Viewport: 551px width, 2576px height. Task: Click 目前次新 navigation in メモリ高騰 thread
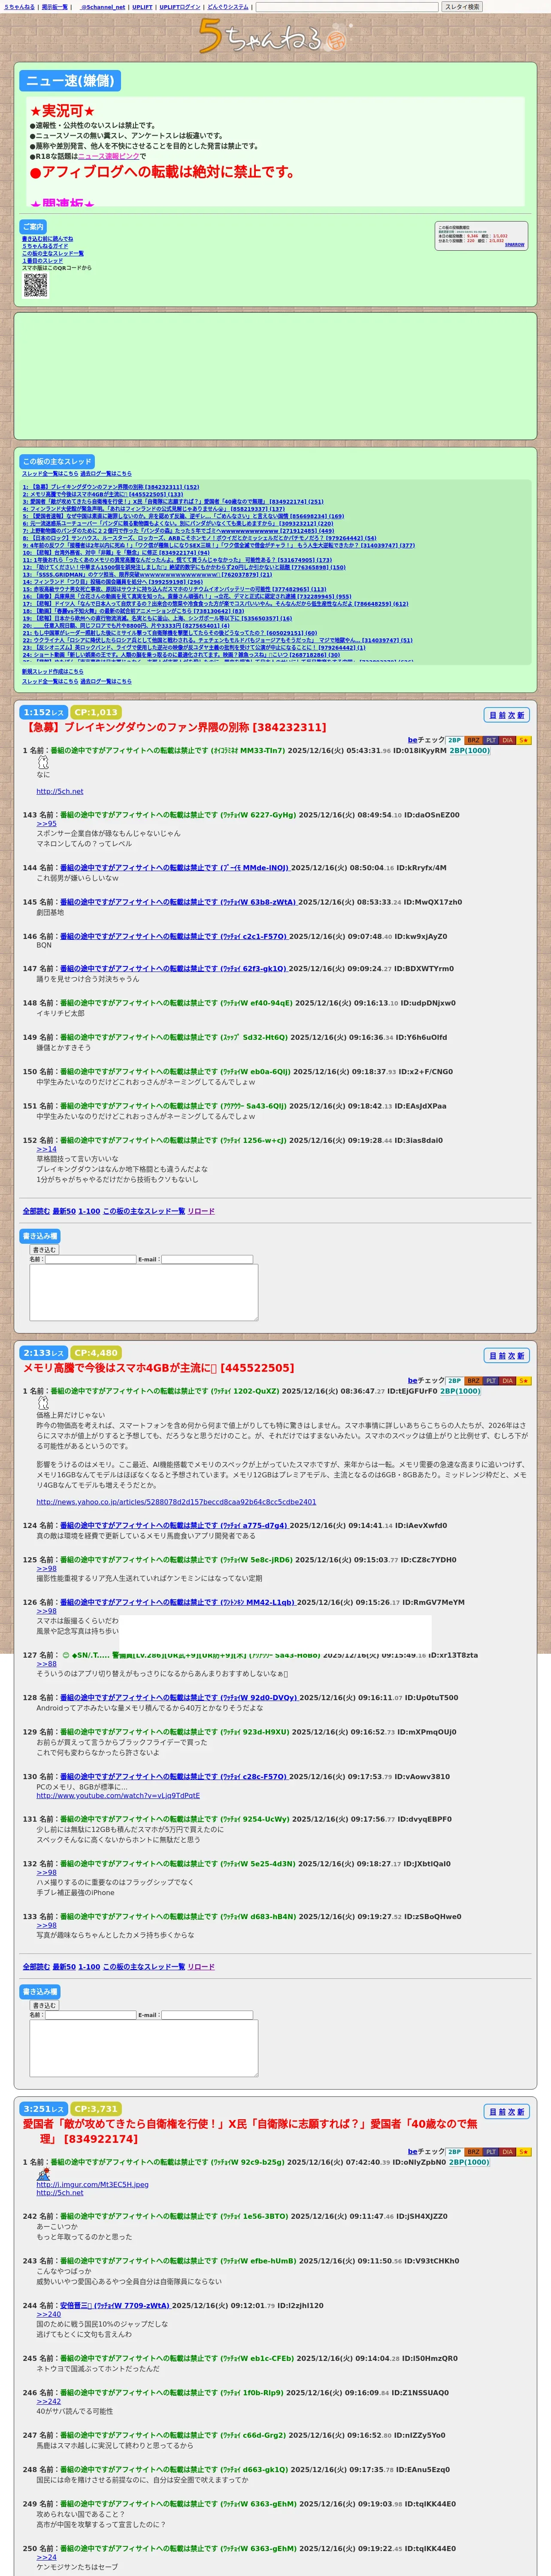pyautogui.click(x=506, y=1355)
